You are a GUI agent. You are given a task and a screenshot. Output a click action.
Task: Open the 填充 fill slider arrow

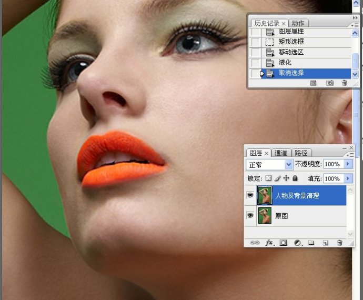click(348, 178)
